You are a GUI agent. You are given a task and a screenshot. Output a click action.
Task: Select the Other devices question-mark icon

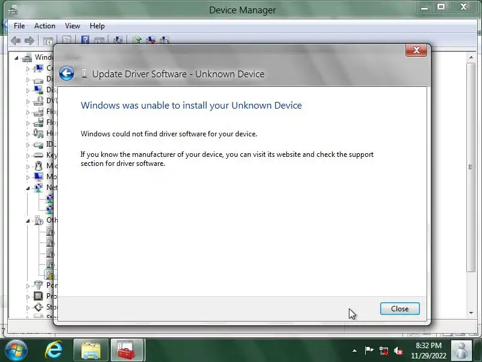point(39,220)
